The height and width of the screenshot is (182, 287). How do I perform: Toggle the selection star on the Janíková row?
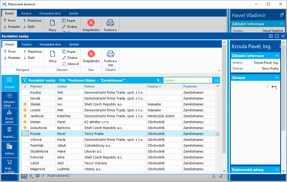coord(25,116)
